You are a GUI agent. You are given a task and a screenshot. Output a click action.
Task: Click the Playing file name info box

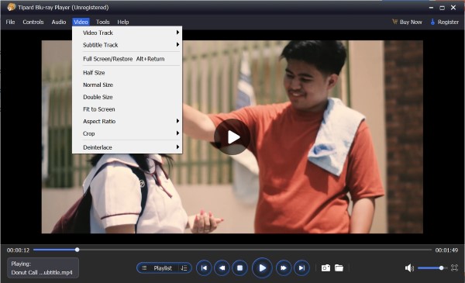pyautogui.click(x=43, y=267)
